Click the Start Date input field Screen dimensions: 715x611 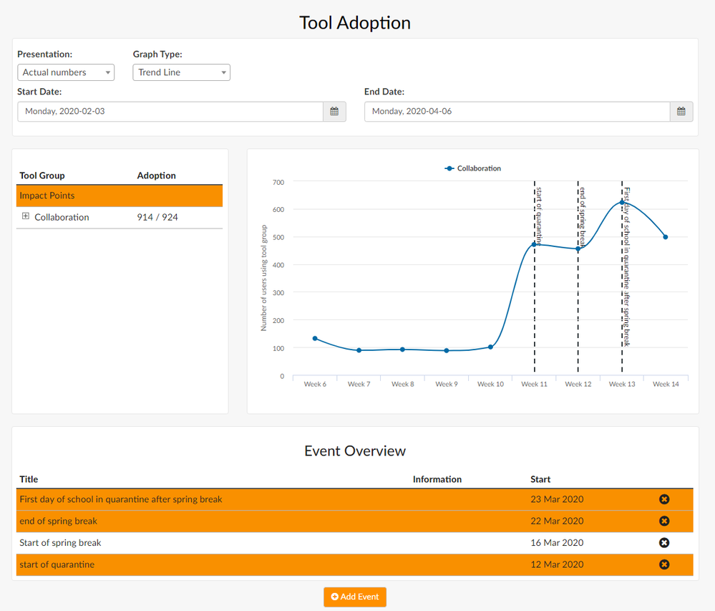170,112
